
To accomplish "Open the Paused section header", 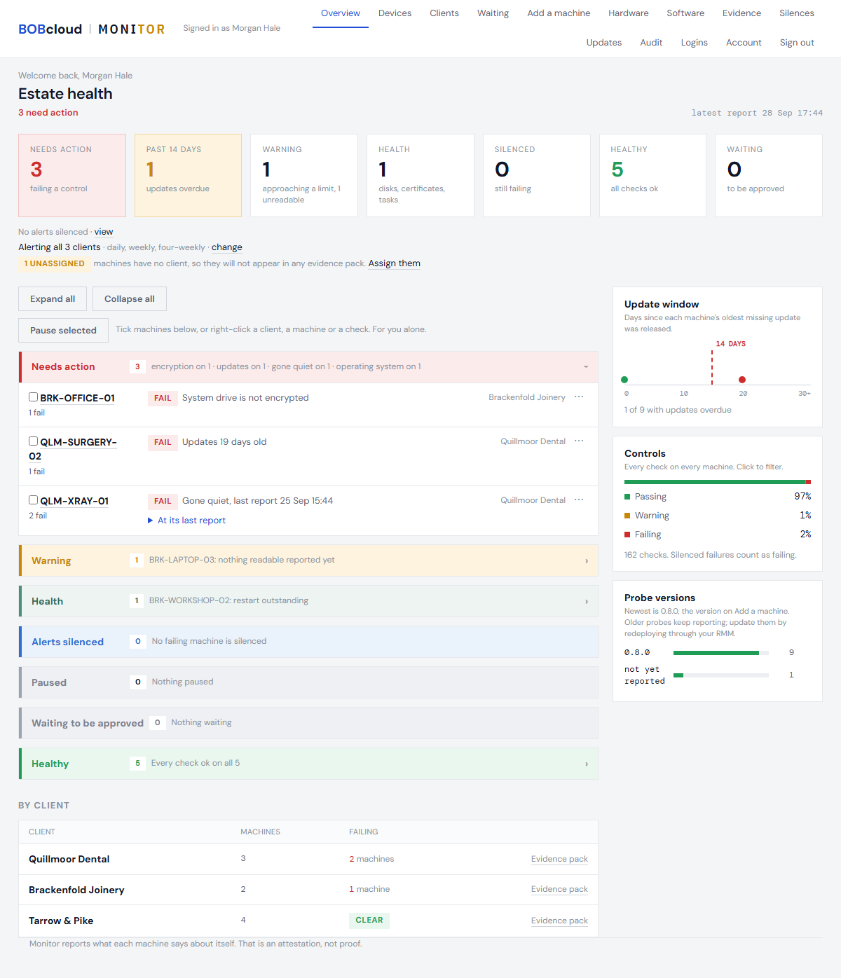I will pos(308,682).
